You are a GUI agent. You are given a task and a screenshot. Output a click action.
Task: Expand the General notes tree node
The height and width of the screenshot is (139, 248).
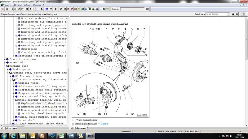tap(13, 83)
